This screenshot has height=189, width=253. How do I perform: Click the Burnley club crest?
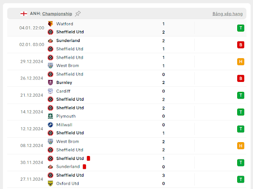(x=50, y=82)
